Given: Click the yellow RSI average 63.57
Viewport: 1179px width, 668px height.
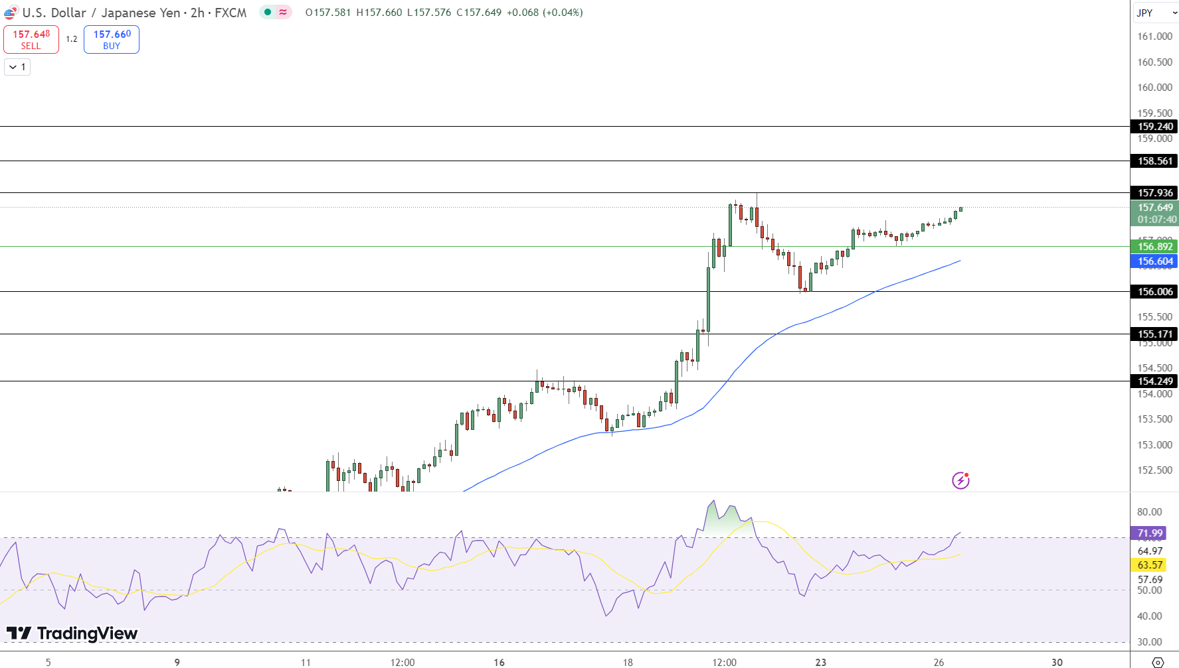Looking at the screenshot, I should pyautogui.click(x=1149, y=565).
